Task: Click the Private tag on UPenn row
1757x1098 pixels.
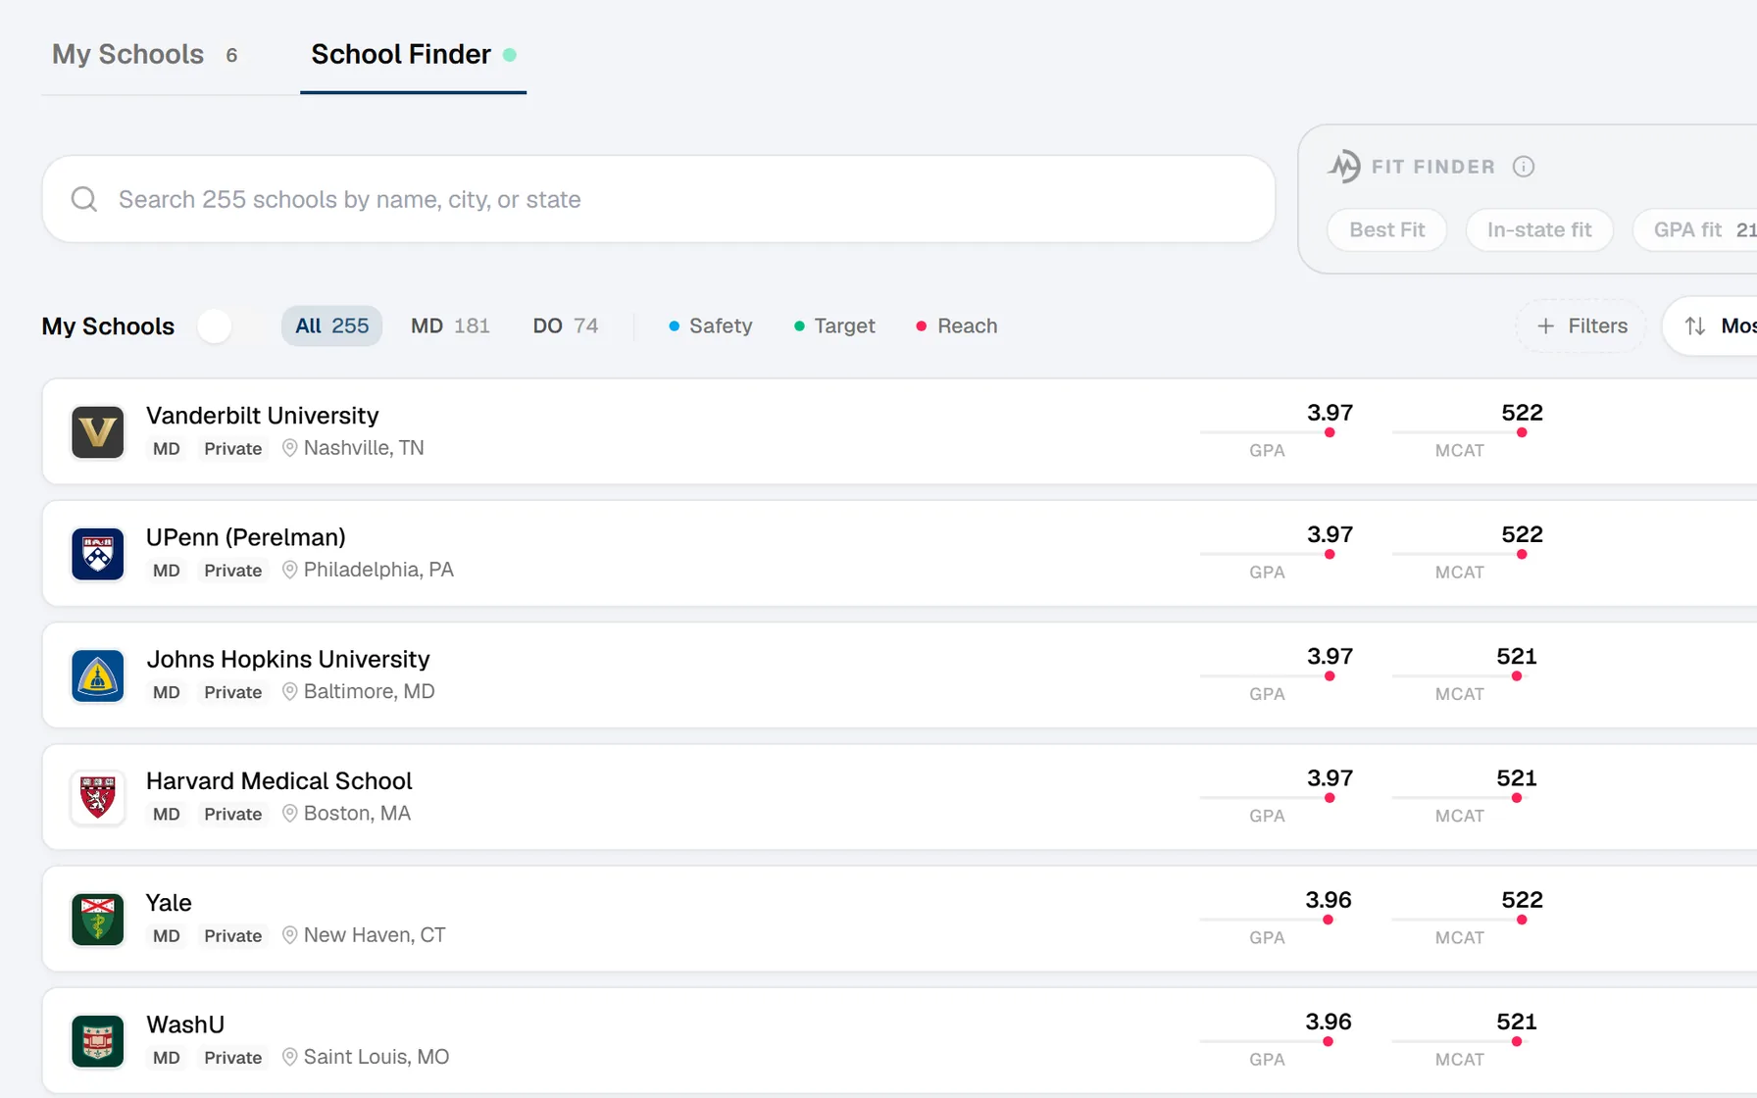Action: [x=233, y=571]
